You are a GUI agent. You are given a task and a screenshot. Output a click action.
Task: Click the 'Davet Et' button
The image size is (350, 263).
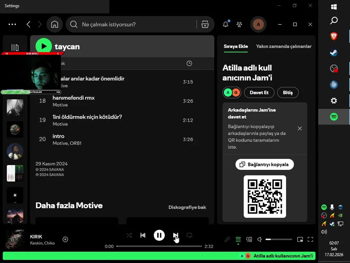259,92
